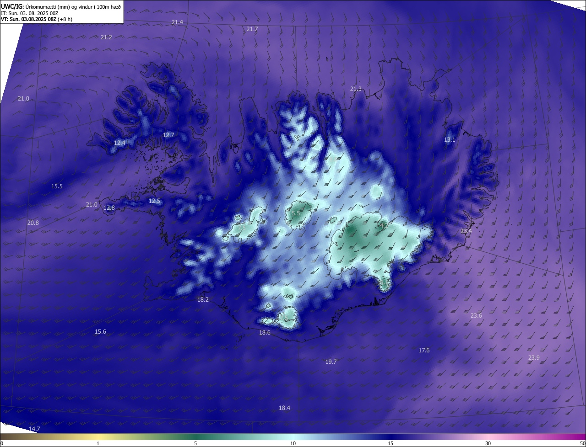Click the 14.7 value label

34,429
